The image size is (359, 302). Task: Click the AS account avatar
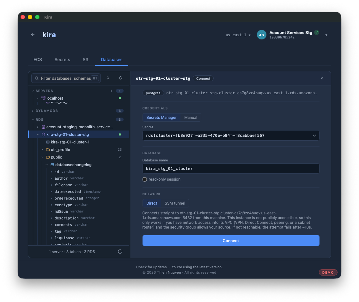(x=261, y=35)
